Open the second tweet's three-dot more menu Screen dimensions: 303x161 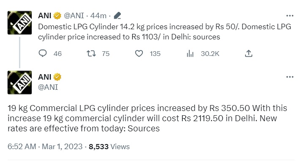pyautogui.click(x=289, y=77)
